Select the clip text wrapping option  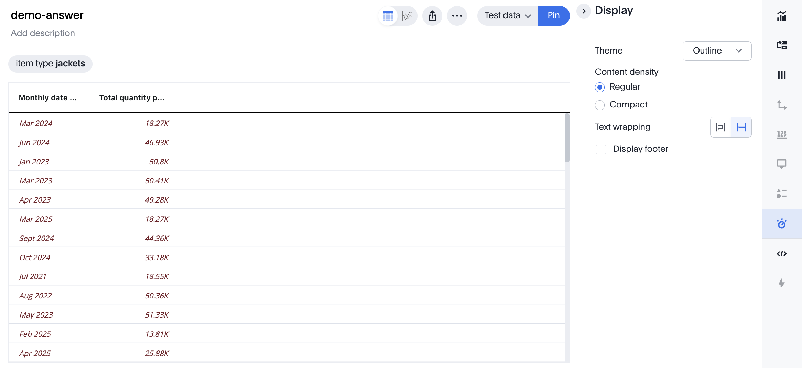(741, 127)
